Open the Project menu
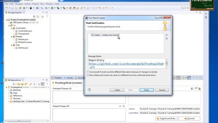 pyautogui.click(x=35, y=4)
